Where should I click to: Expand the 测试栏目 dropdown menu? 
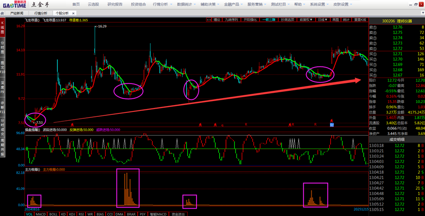point(281,4)
